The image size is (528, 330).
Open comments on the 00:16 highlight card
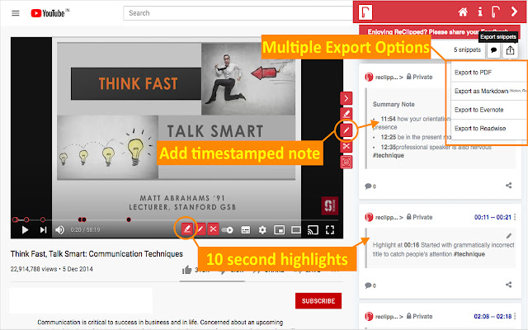click(370, 285)
